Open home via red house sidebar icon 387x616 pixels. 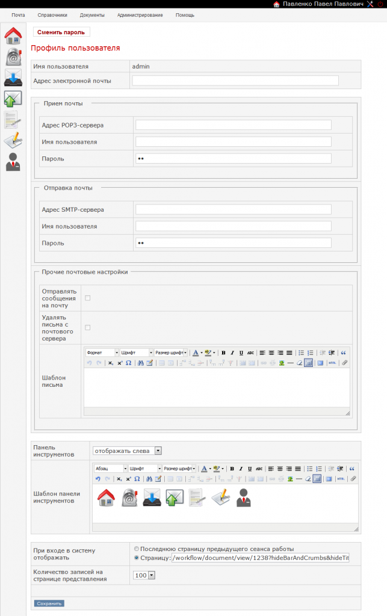pyautogui.click(x=13, y=35)
